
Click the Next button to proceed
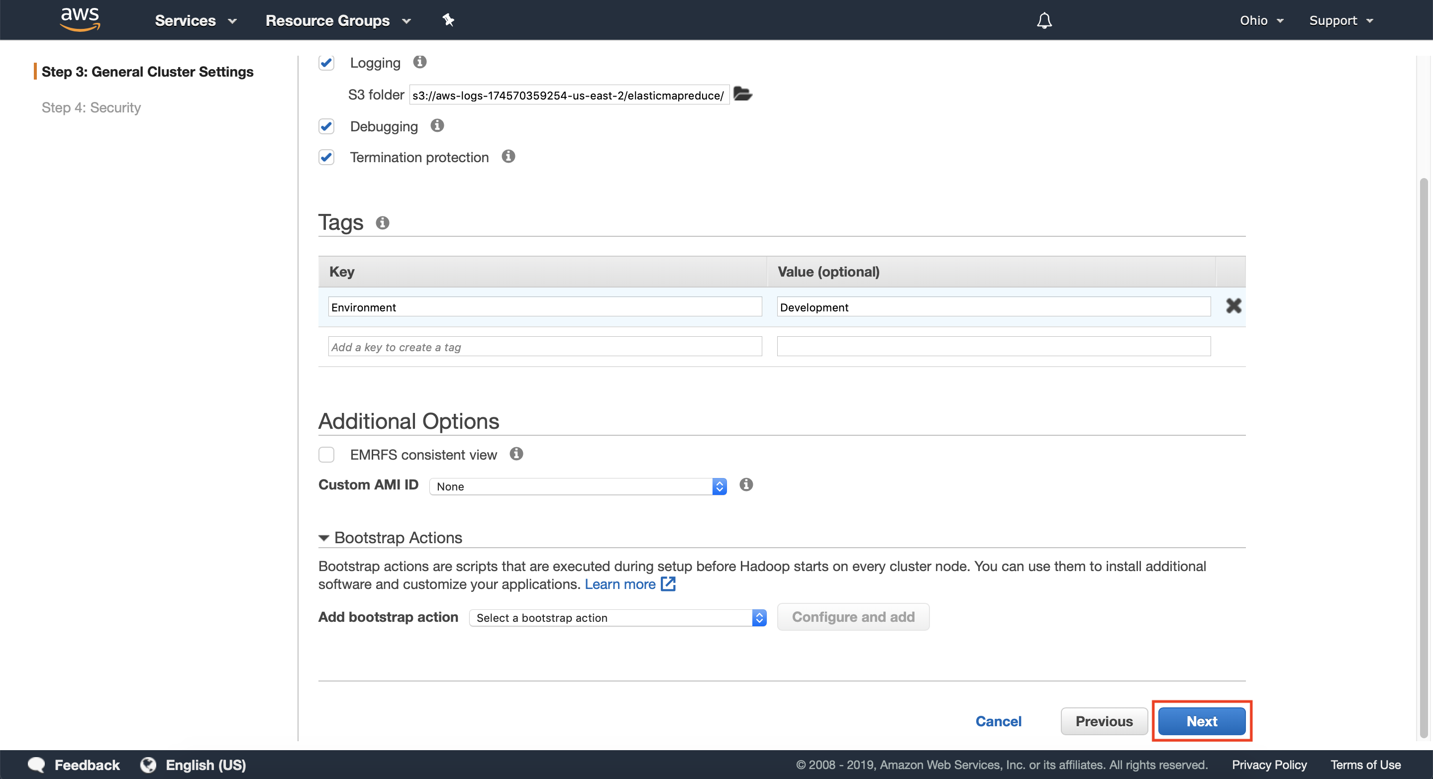(1202, 721)
